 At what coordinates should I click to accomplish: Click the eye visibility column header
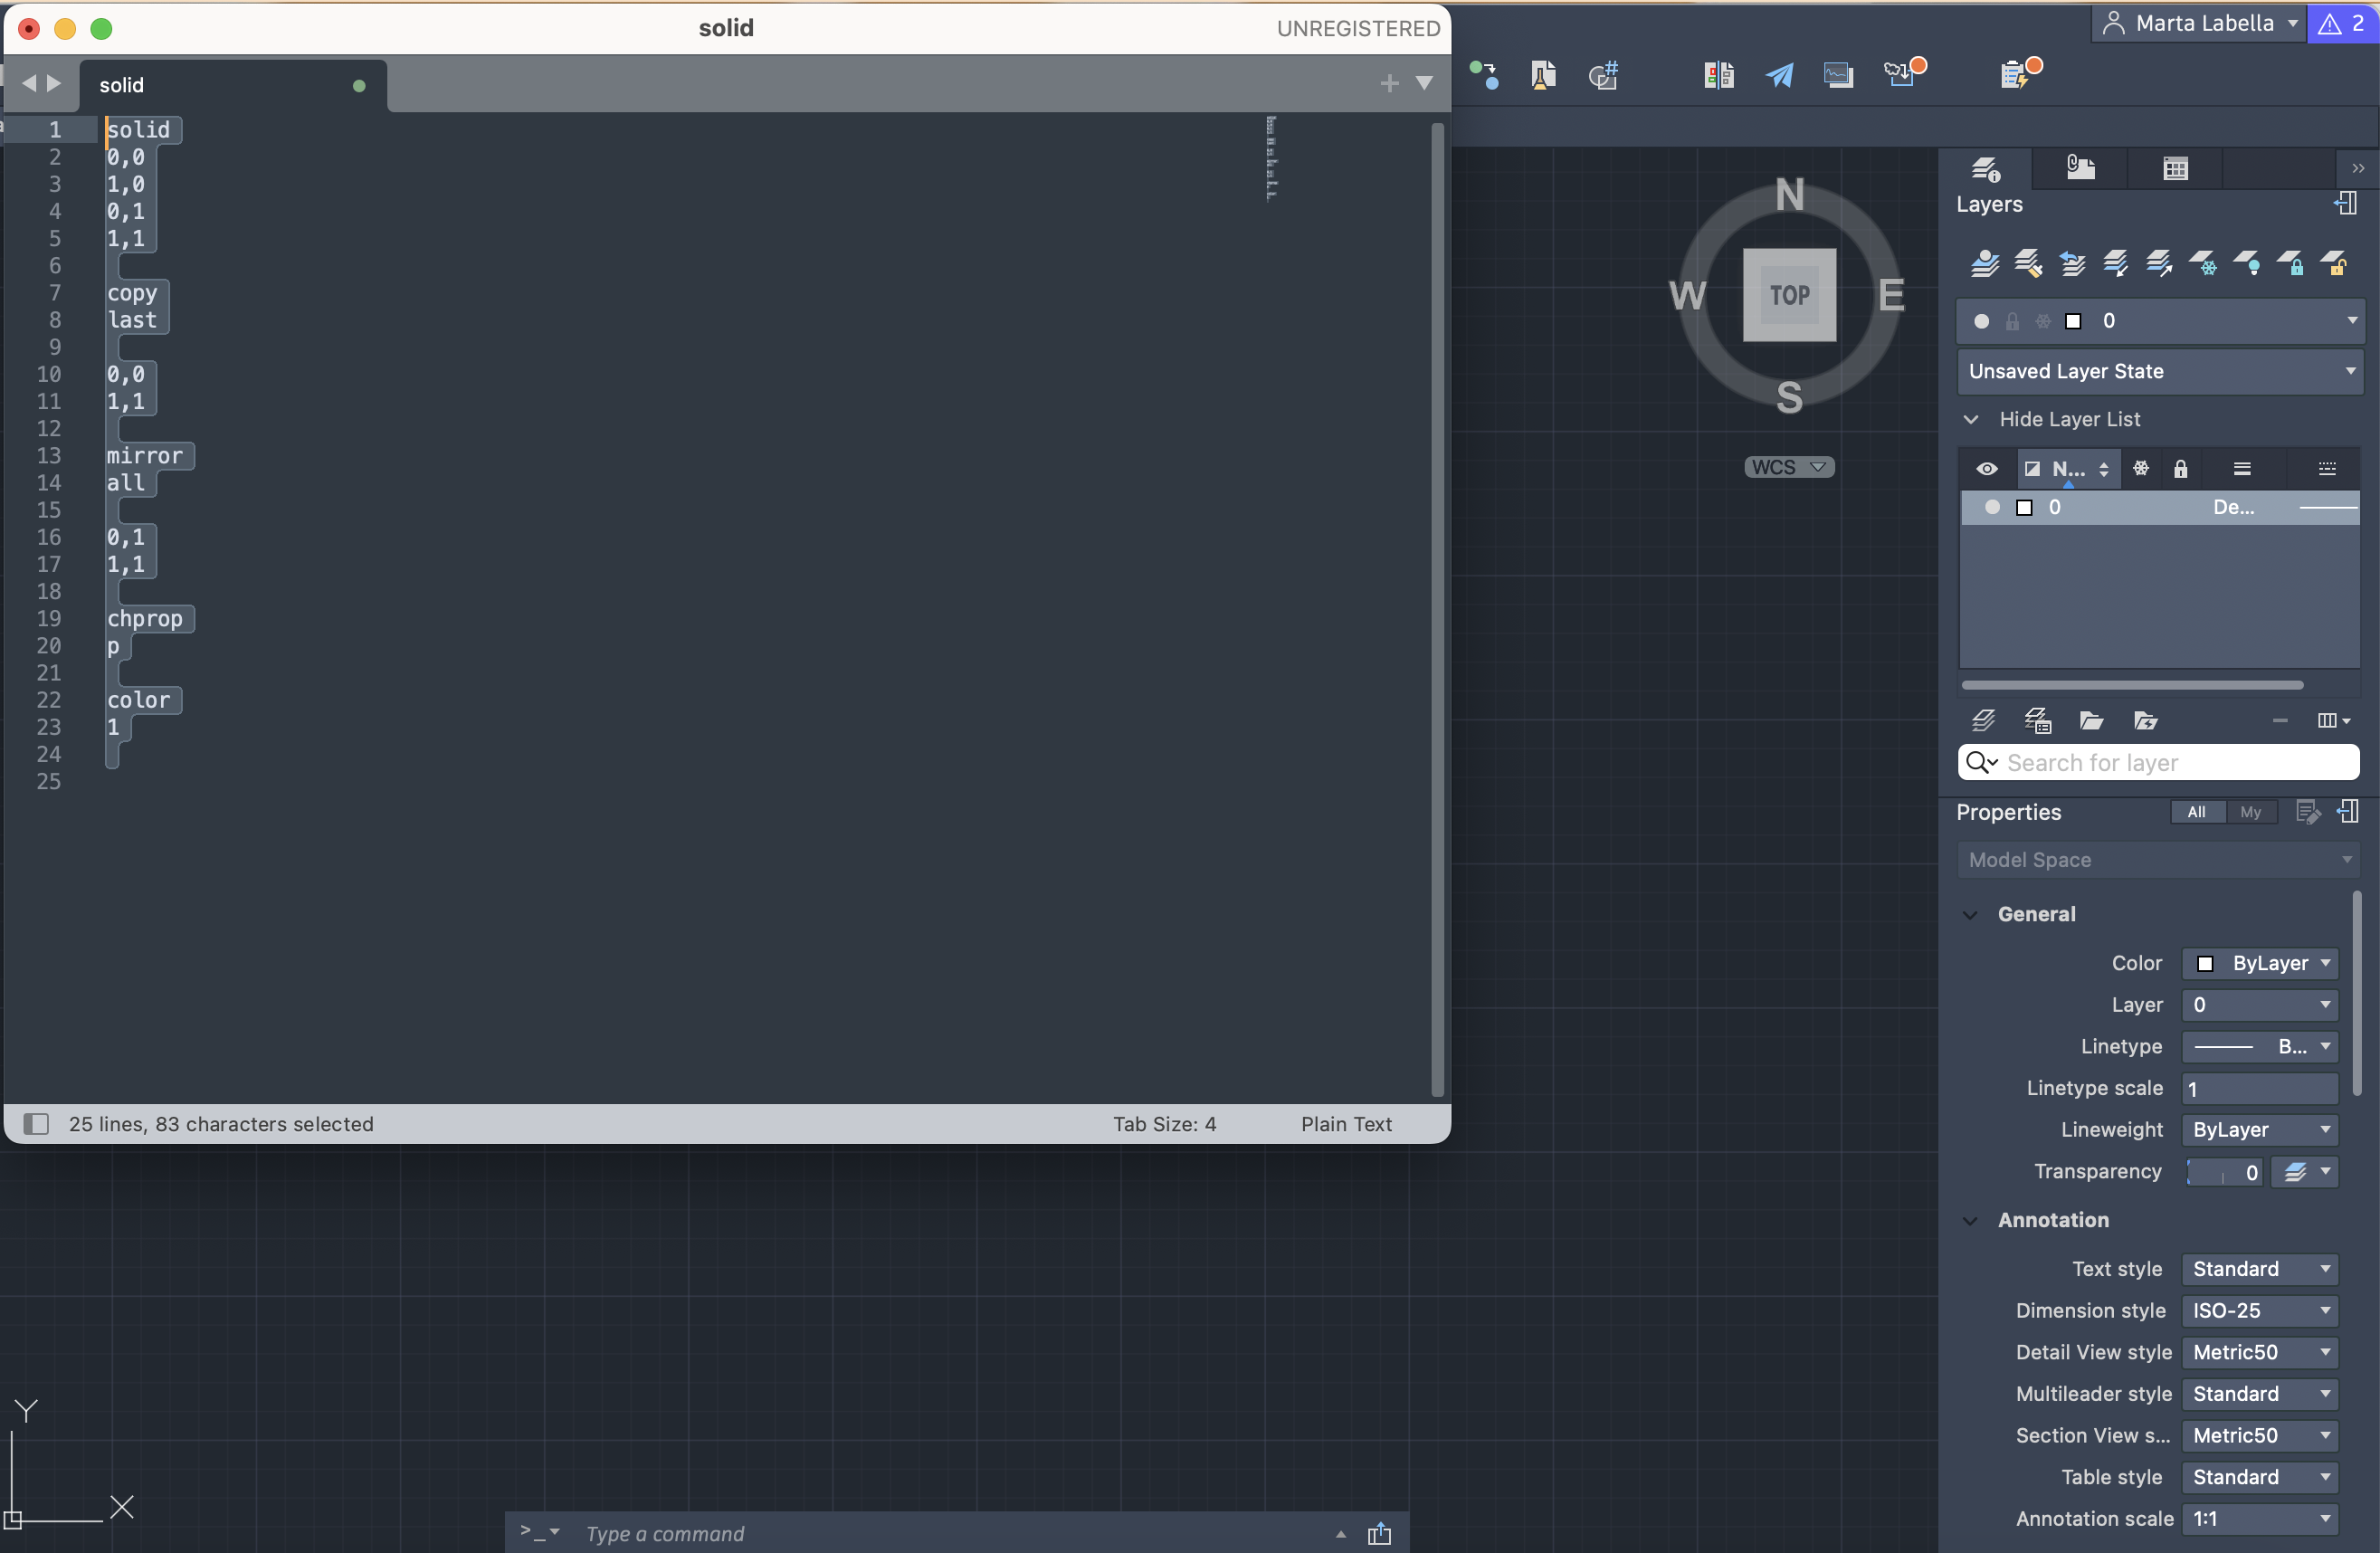click(1986, 469)
